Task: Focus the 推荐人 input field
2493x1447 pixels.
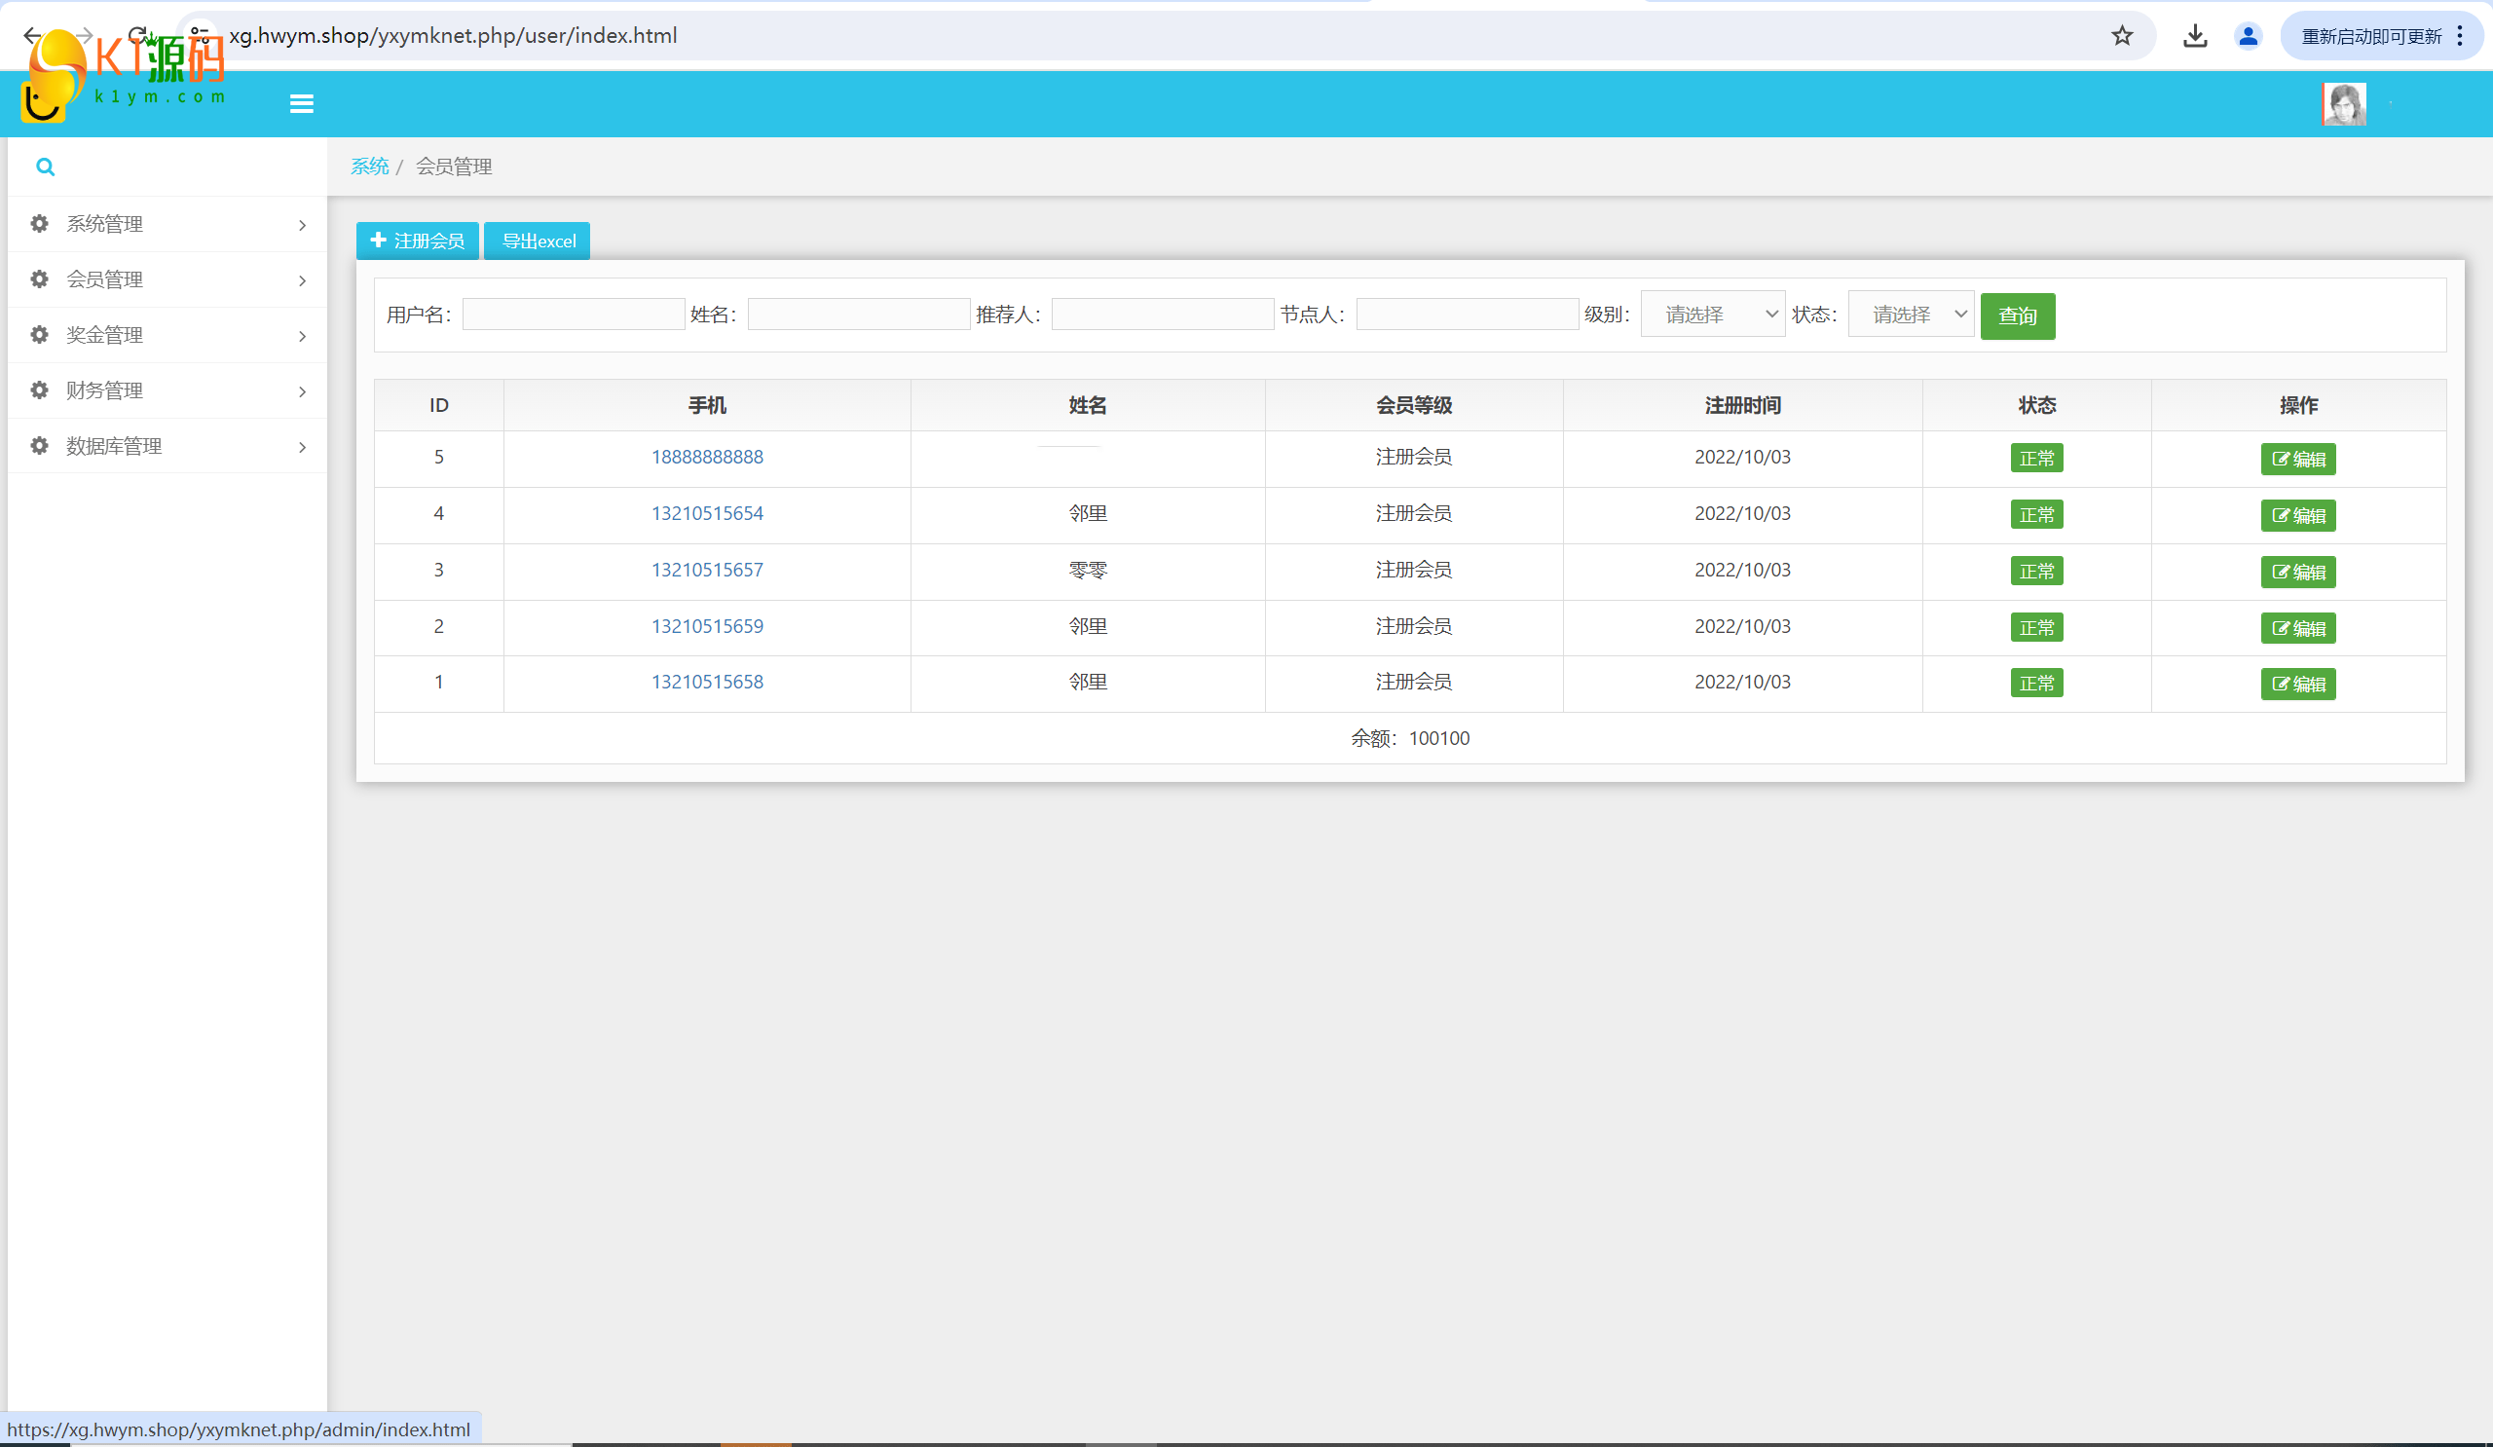Action: (1163, 315)
